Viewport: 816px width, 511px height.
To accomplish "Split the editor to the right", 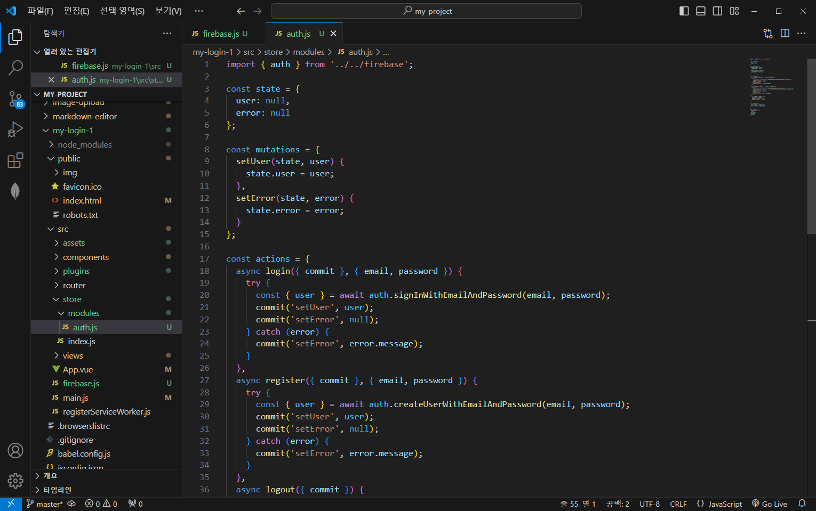I will (785, 34).
